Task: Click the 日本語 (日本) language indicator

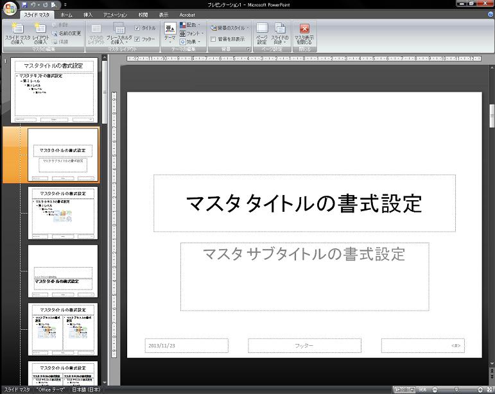Action: 86,390
